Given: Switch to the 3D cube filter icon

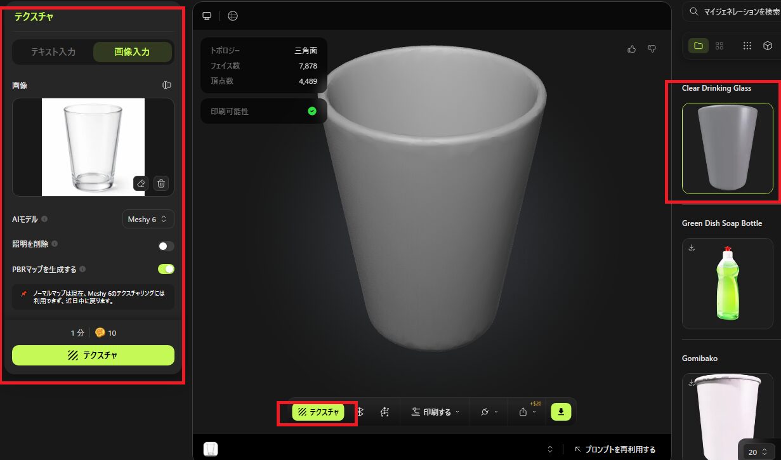Looking at the screenshot, I should (767, 46).
